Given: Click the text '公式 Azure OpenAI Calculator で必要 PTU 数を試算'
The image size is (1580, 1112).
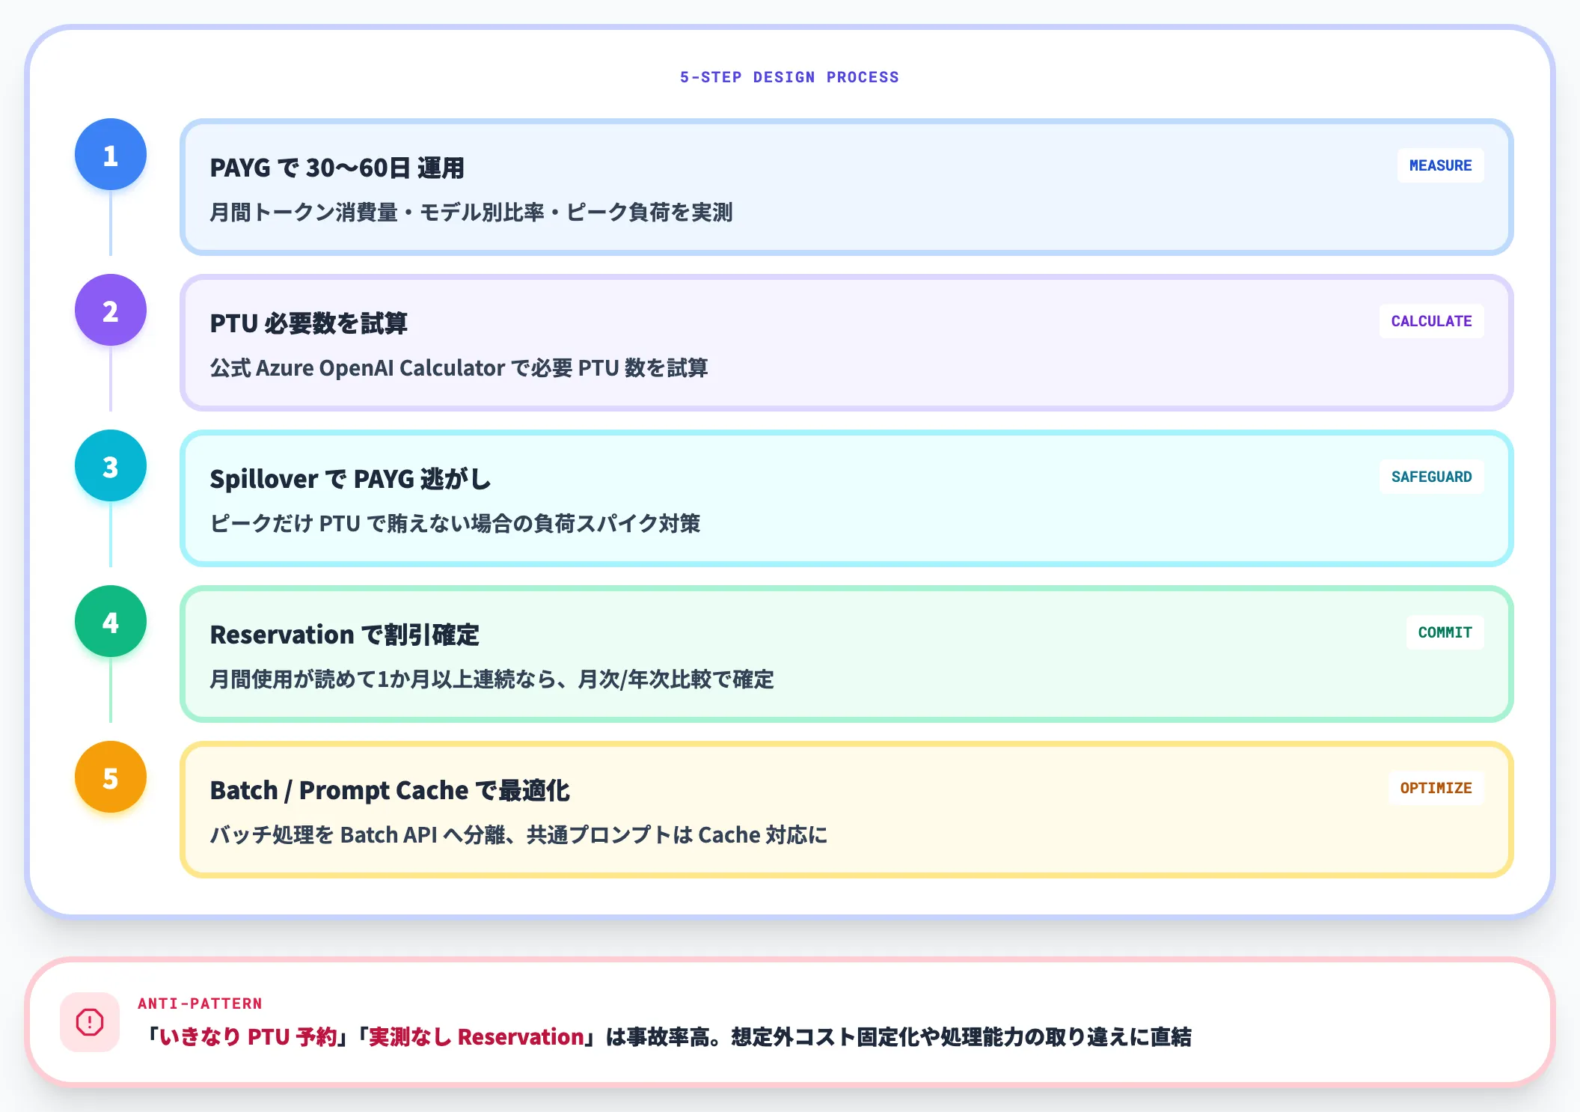Looking at the screenshot, I should point(459,368).
